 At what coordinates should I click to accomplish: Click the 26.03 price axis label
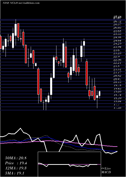117,28
